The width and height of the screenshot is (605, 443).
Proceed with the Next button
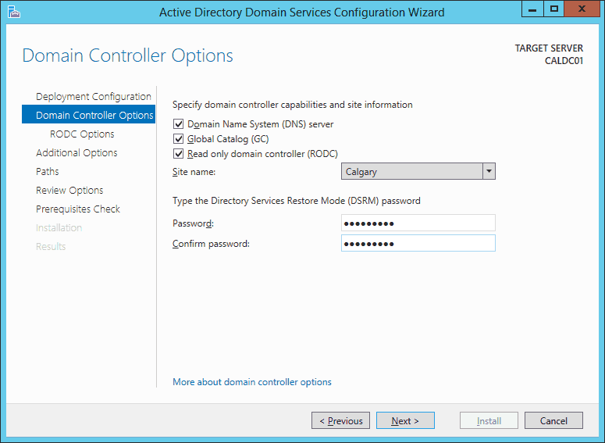pos(405,420)
